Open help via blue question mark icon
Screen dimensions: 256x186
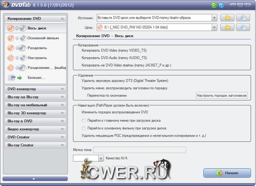pos(222,5)
